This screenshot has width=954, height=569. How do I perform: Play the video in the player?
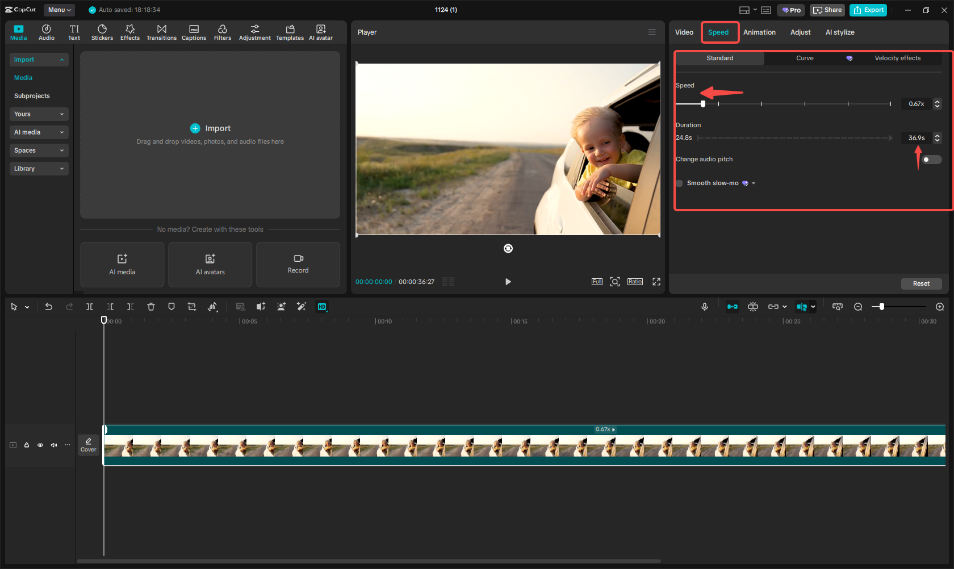pyautogui.click(x=508, y=282)
